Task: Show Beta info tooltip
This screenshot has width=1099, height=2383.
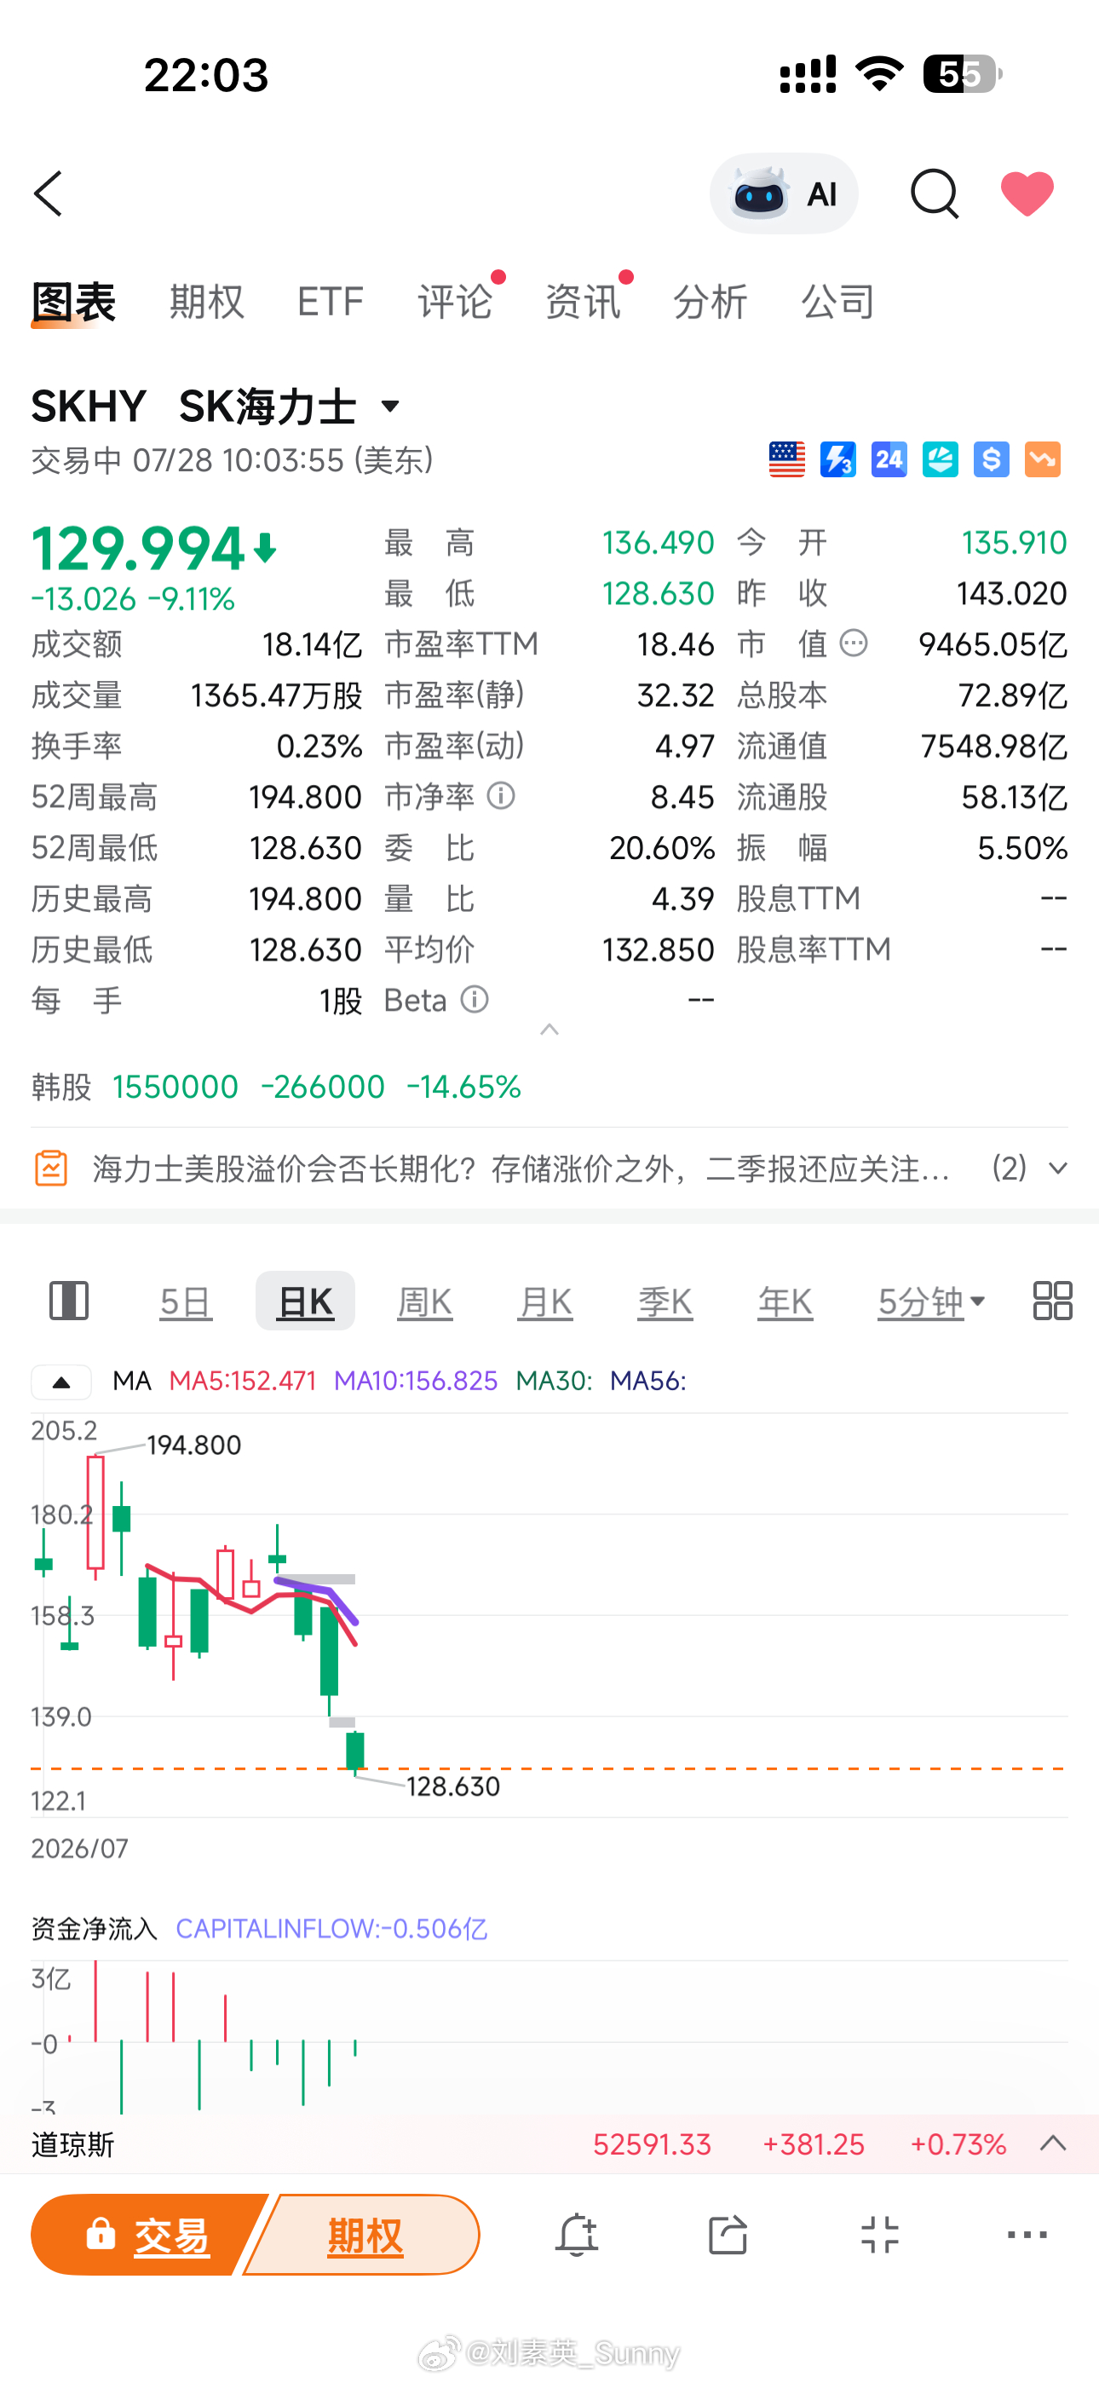Action: 475,1000
